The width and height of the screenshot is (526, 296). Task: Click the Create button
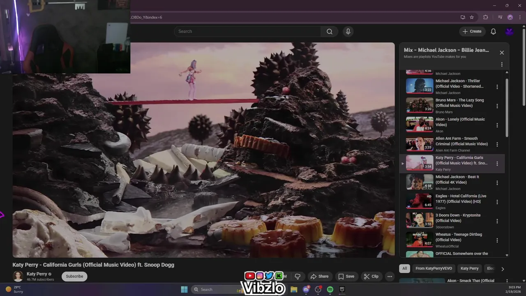[x=472, y=32]
